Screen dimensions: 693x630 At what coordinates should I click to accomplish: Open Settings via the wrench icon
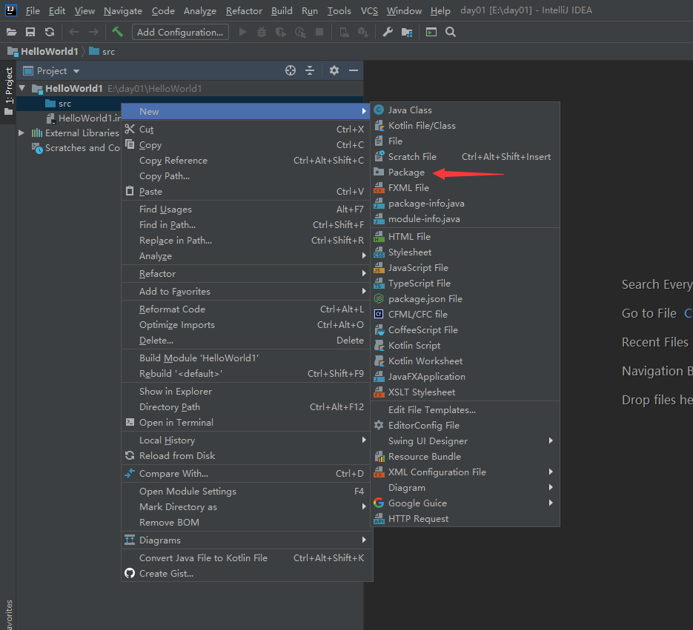[x=388, y=33]
